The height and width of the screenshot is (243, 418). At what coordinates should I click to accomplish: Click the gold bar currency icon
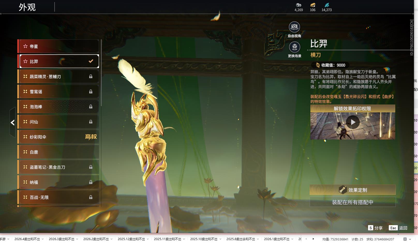(312, 5)
